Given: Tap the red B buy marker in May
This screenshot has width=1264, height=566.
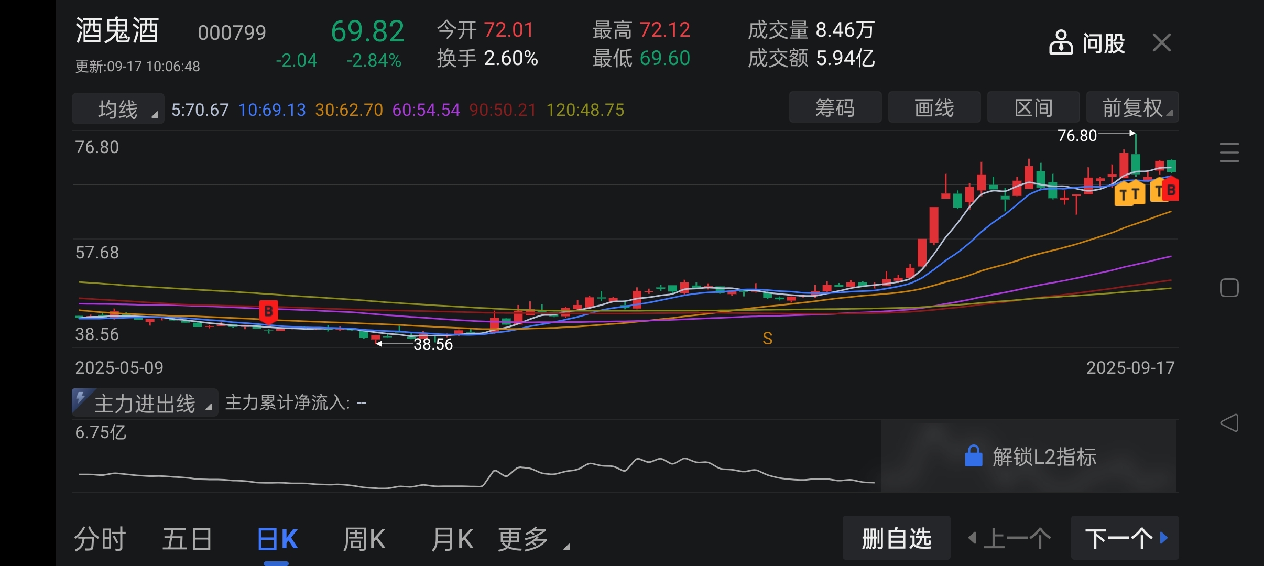Looking at the screenshot, I should tap(268, 312).
